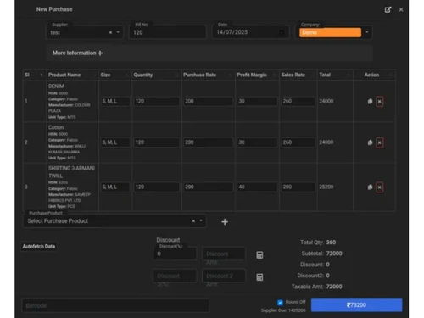Edit the Cotton purchase rate field
424x318 pixels.
[209, 142]
